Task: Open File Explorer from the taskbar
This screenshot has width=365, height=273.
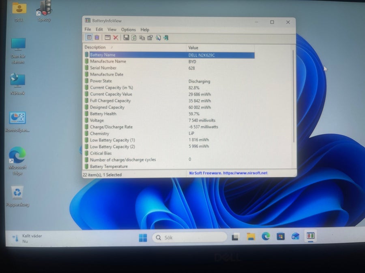Action: (x=251, y=237)
